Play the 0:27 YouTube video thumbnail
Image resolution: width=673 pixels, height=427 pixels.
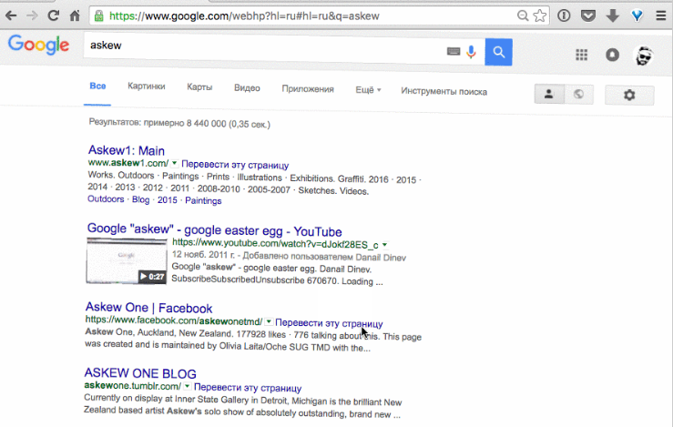[127, 261]
